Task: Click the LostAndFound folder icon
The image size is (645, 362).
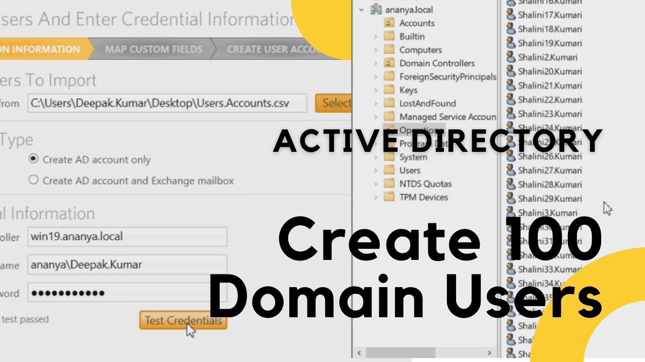Action: pos(389,103)
